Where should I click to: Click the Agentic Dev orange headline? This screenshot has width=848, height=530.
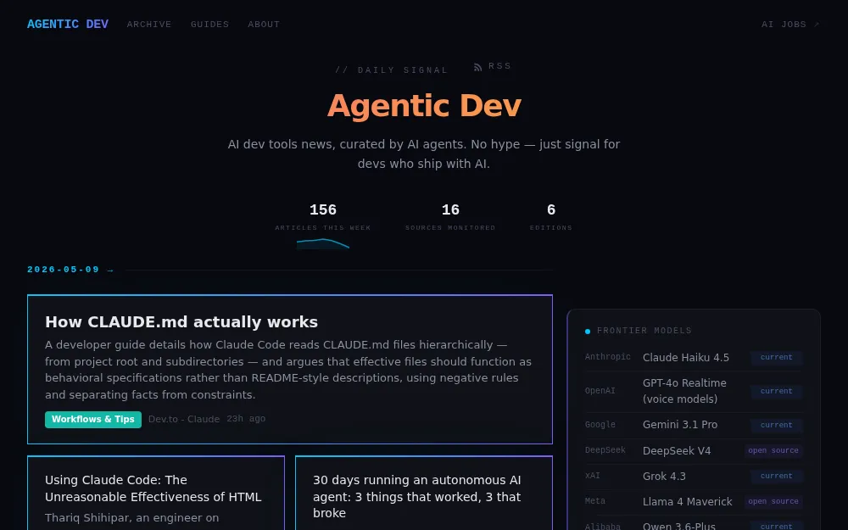click(424, 105)
